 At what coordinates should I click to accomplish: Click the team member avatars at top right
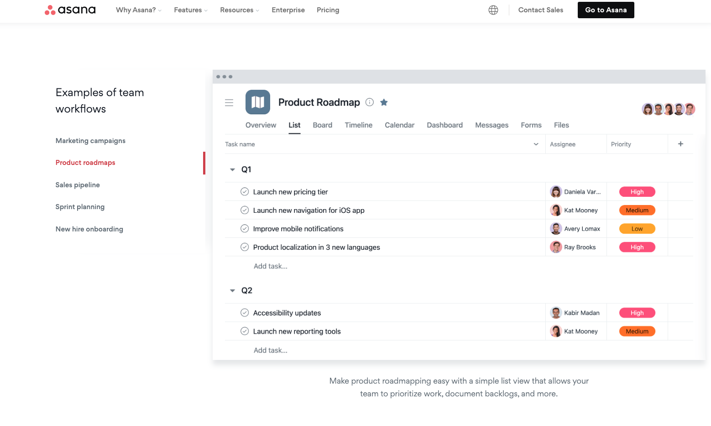coord(668,109)
